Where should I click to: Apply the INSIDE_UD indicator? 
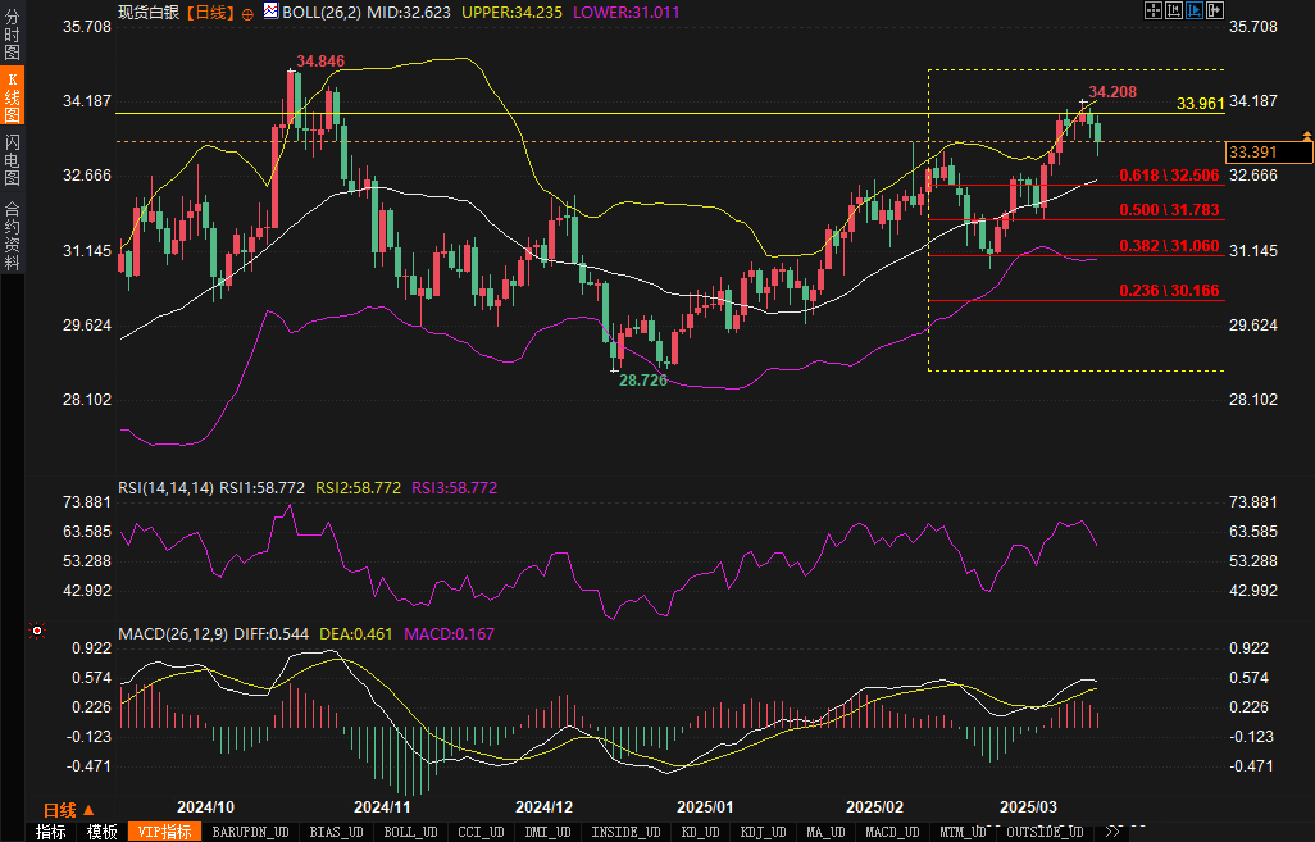(625, 832)
